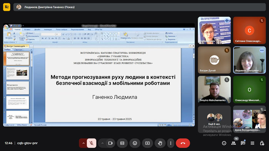This screenshot has height=151, width=269.
Task: Open host controls lock icon
Action: (262, 143)
